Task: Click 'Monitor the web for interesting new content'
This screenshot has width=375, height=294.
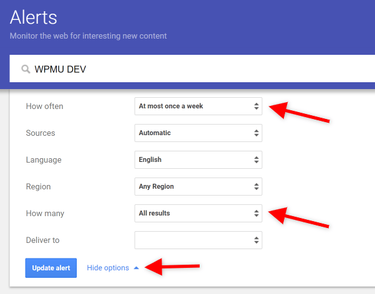Action: (88, 36)
